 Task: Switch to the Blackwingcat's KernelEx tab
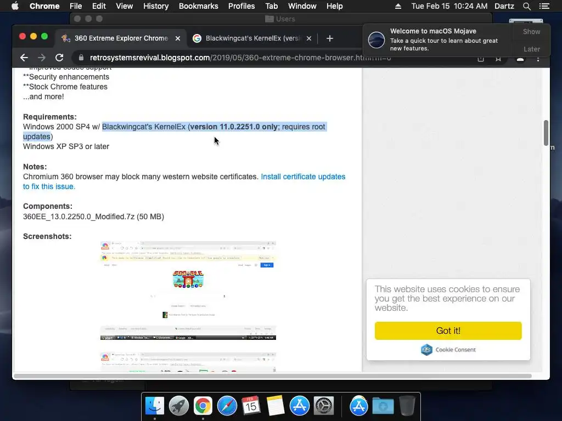pyautogui.click(x=252, y=38)
